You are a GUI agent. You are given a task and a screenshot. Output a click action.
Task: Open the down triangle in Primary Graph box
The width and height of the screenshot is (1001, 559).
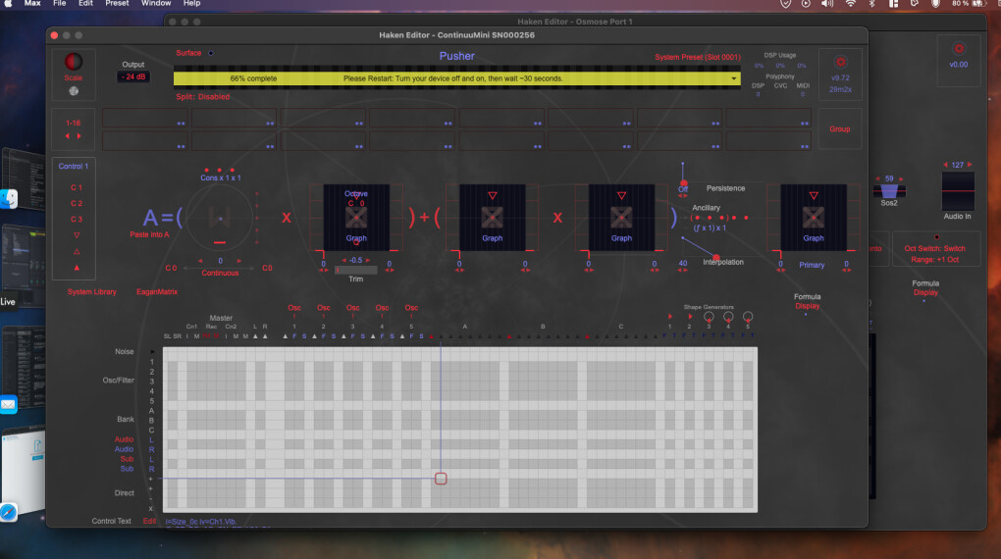point(814,195)
